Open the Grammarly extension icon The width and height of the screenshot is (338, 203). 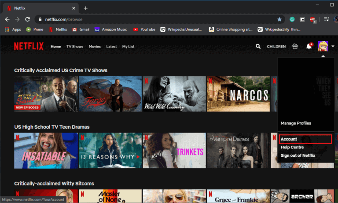click(292, 19)
